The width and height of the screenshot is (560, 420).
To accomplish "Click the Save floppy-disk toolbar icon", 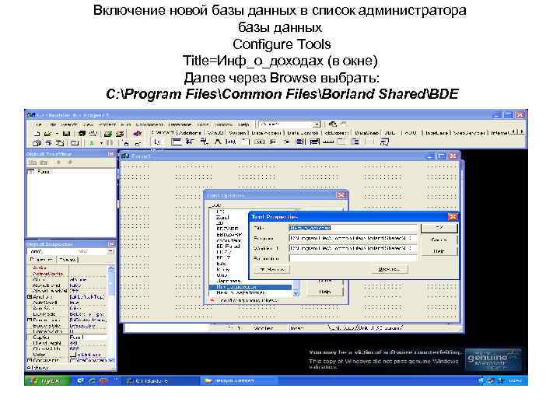I will point(66,133).
